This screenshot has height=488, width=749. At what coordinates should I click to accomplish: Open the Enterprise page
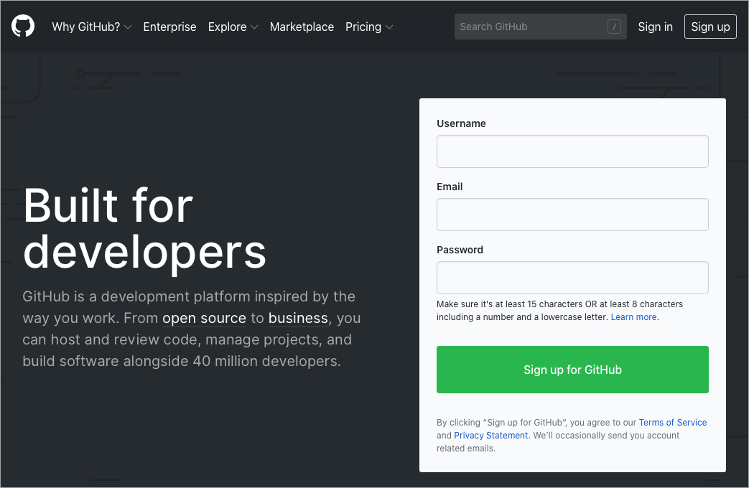(169, 27)
